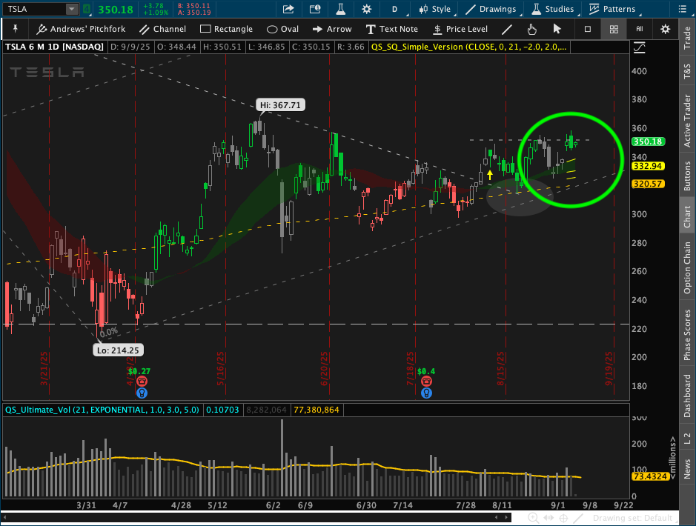Open the Drawings dropdown menu
696x526 pixels.
(x=491, y=9)
